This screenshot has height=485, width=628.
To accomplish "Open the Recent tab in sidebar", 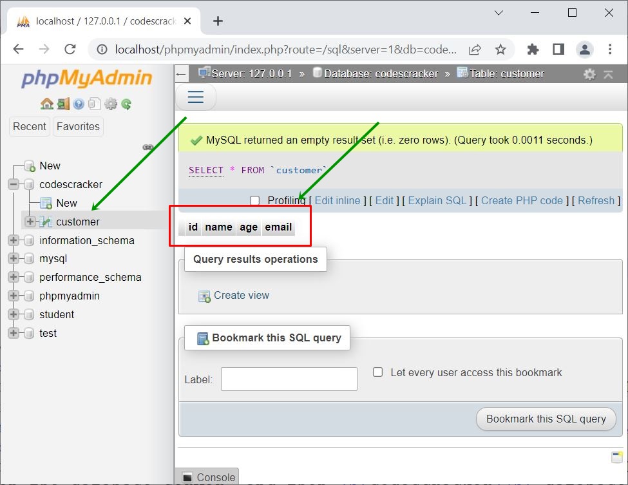I will click(x=29, y=127).
